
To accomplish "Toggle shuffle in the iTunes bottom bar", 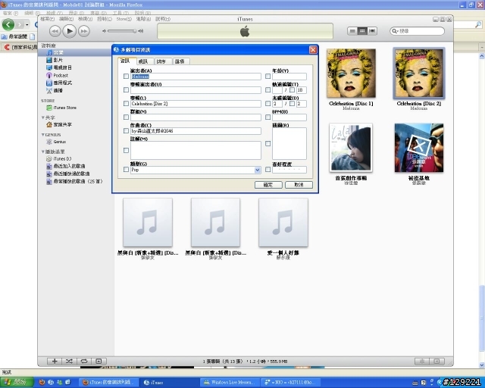I will pos(69,361).
